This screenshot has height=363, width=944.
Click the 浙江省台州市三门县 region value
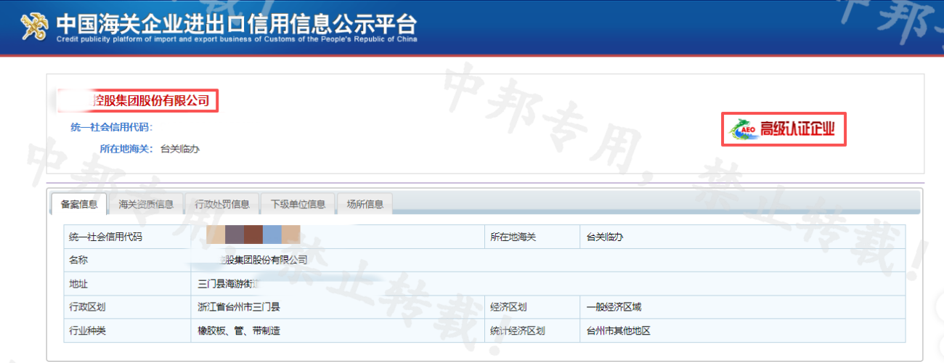(239, 307)
